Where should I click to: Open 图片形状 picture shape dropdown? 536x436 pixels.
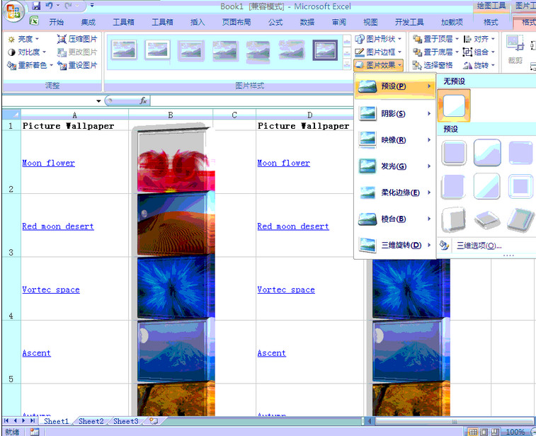click(x=378, y=40)
